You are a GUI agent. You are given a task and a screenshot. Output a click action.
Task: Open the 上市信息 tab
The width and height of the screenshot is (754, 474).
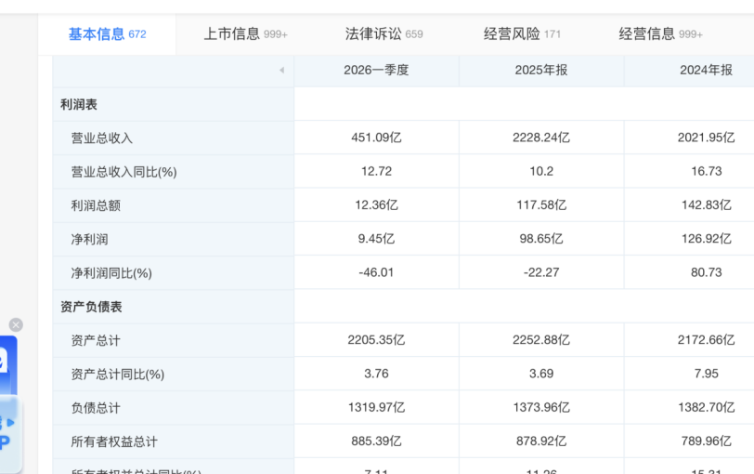point(245,34)
